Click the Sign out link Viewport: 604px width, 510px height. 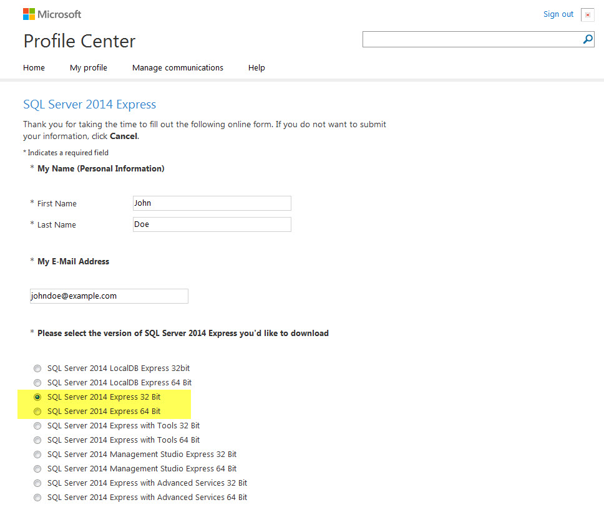click(558, 14)
